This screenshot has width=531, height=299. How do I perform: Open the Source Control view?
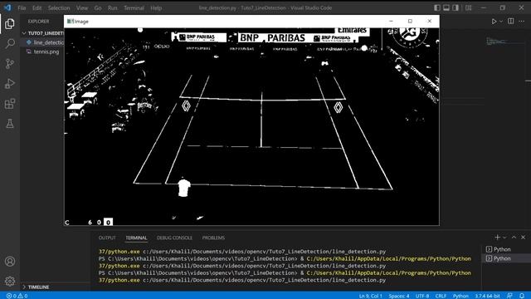coord(10,63)
